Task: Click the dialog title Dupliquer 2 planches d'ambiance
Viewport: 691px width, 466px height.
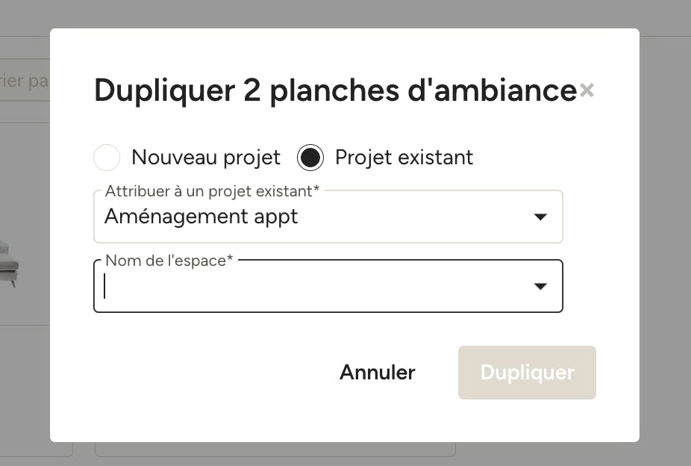Action: (335, 91)
